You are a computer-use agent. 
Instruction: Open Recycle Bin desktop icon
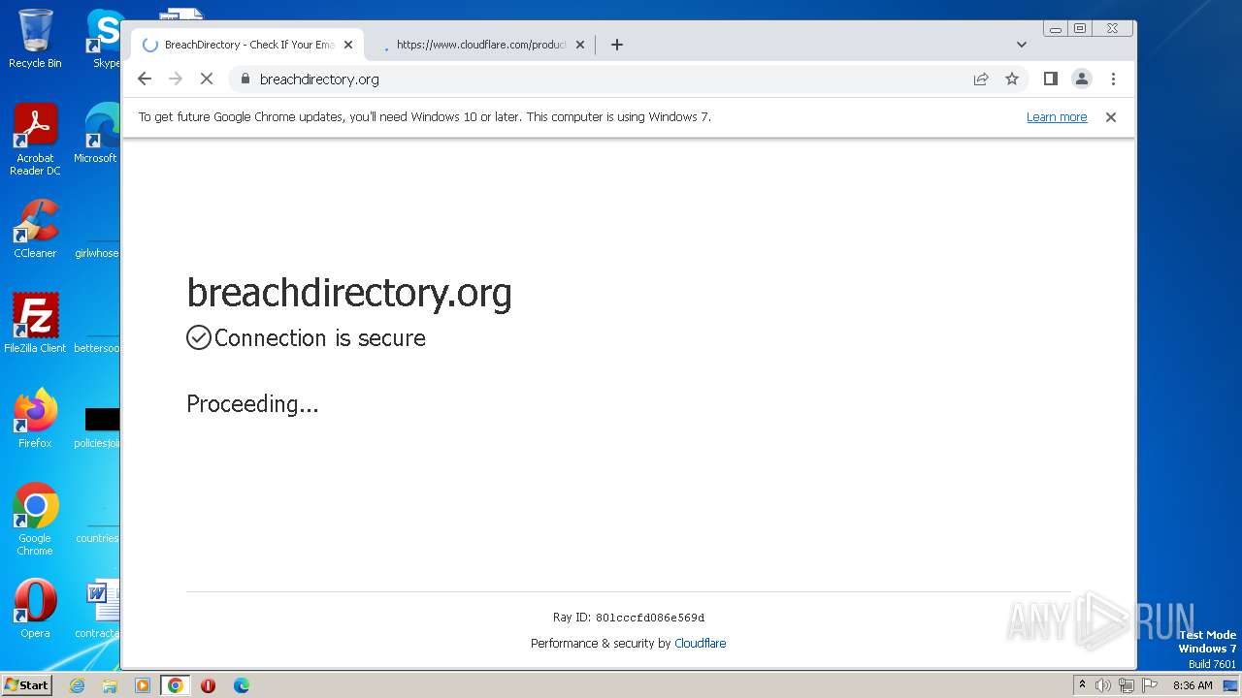coord(35,38)
